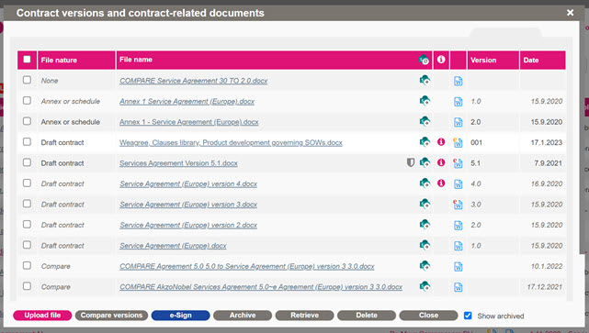This screenshot has height=333, width=589.
Task: Click e-Sign button
Action: pos(181,316)
